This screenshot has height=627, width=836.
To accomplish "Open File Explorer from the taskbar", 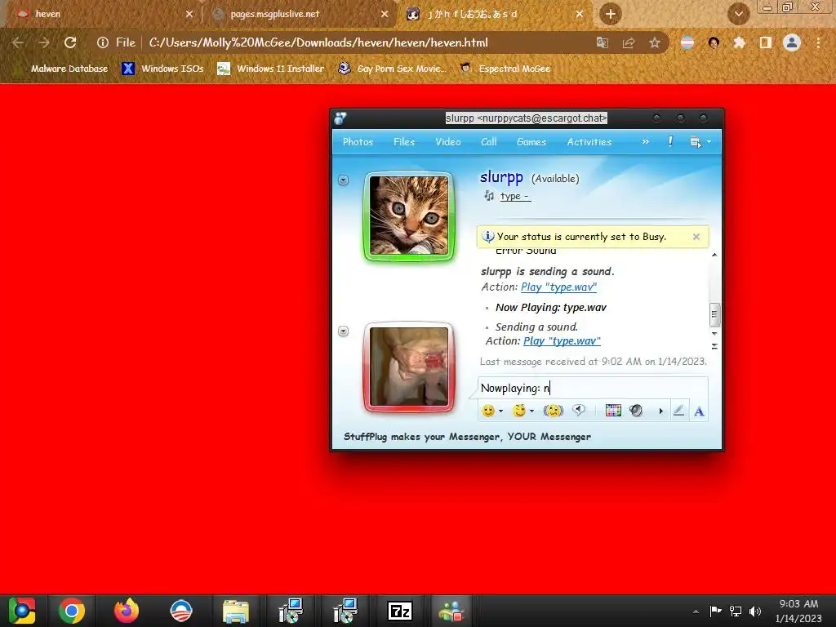I will coord(236,611).
